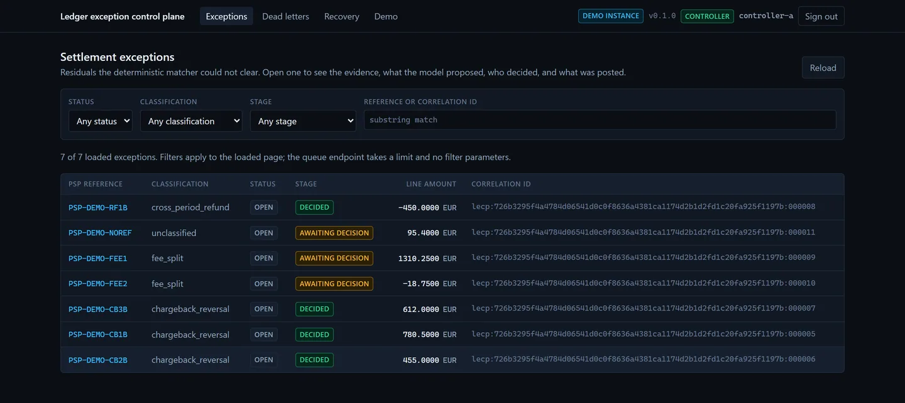Click the correlation ID ending in 000011

click(644, 232)
